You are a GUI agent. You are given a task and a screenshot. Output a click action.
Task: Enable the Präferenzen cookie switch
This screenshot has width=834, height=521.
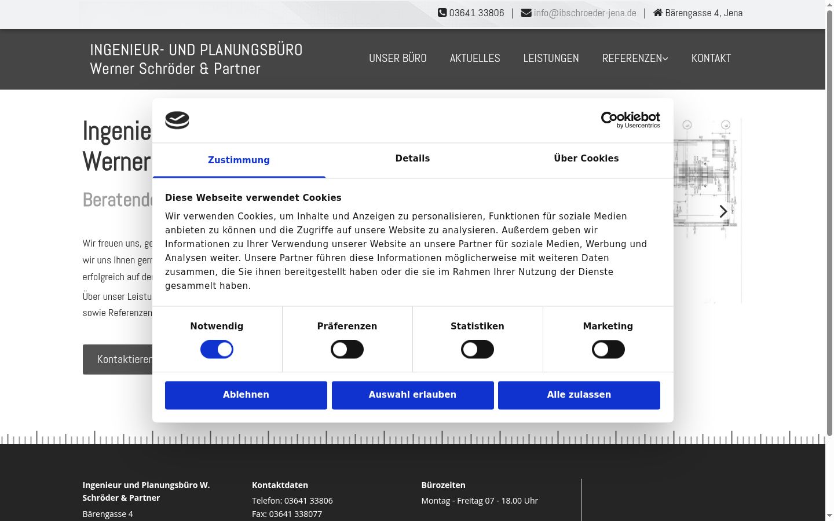point(347,349)
